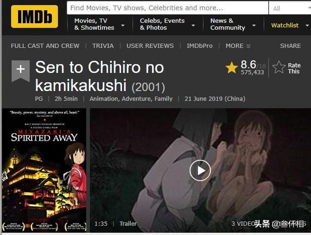Click the Find Movies search field
311x235 pixels.
168,8
